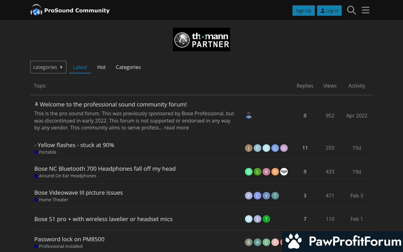Screen dimensions: 403x252
Task: Sort topics by Replies column header
Action: point(305,86)
